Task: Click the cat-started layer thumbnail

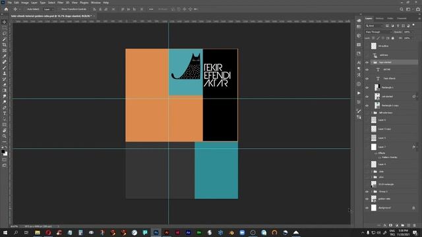Action: tap(377, 97)
